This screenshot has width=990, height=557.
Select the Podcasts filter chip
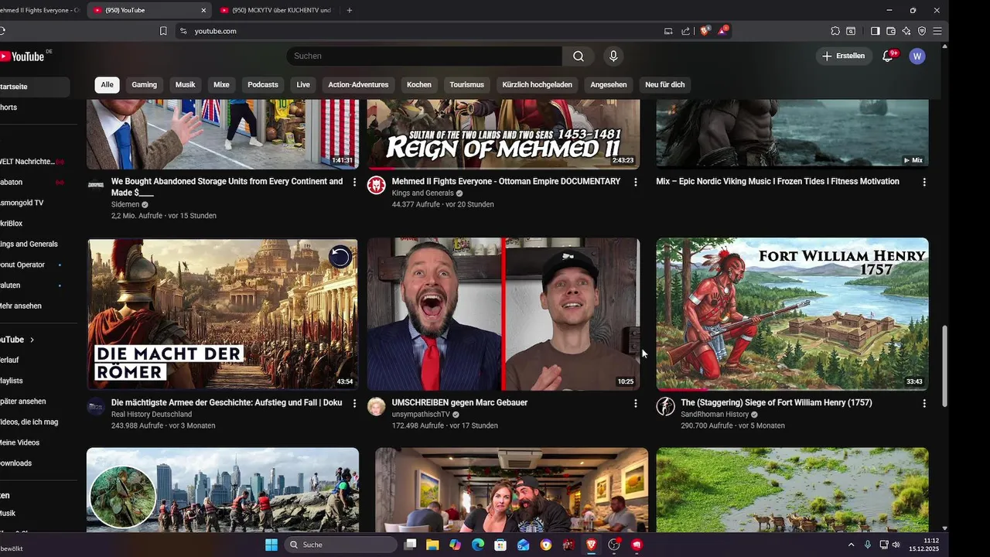click(x=263, y=85)
